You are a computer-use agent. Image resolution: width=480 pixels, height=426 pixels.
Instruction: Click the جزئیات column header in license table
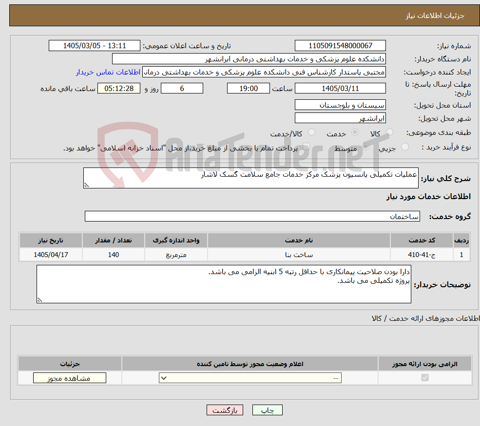pyautogui.click(x=70, y=364)
